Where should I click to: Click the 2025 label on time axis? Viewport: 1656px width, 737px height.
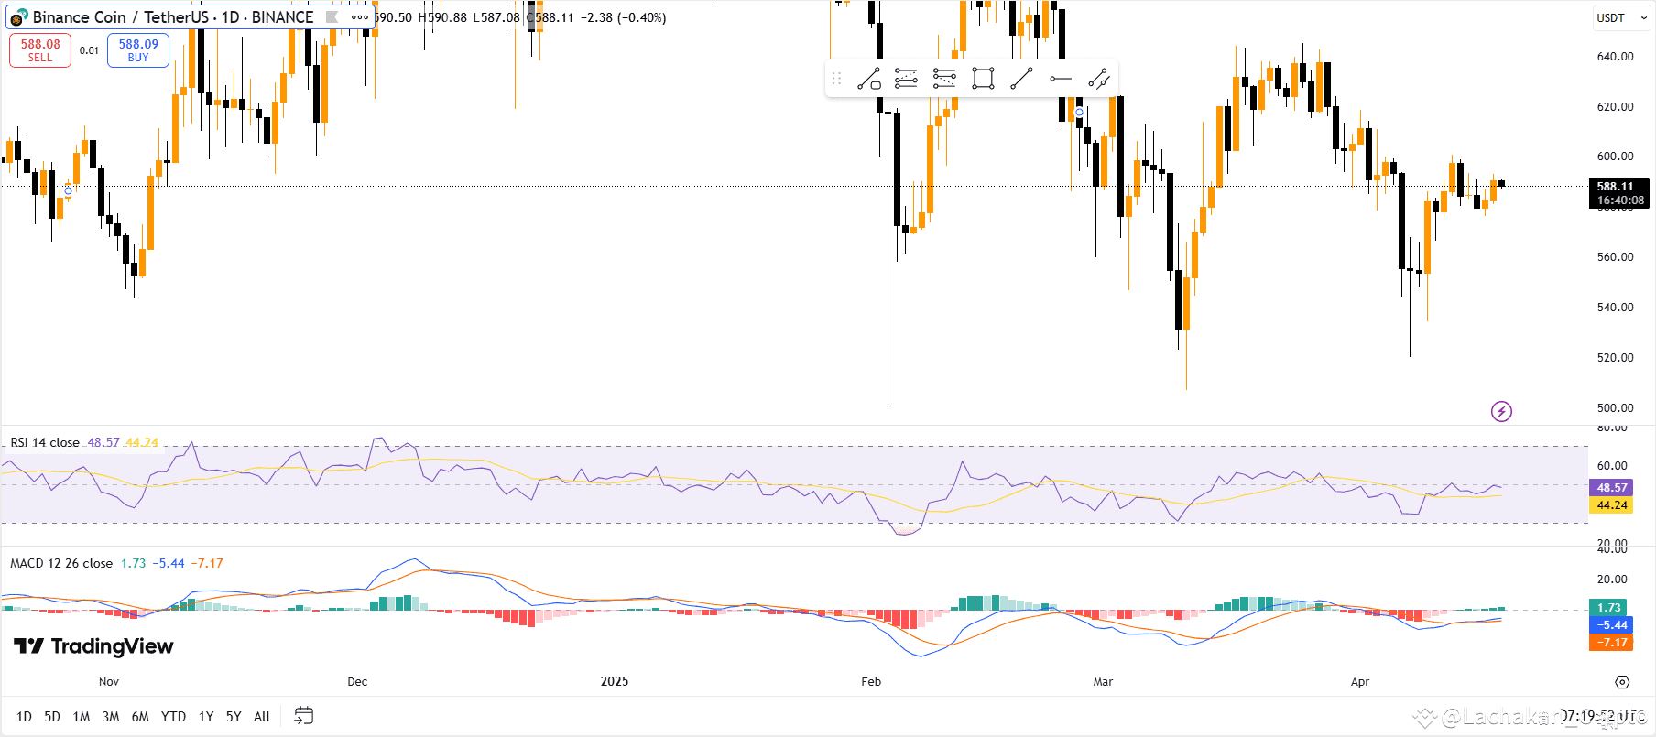[x=615, y=682]
